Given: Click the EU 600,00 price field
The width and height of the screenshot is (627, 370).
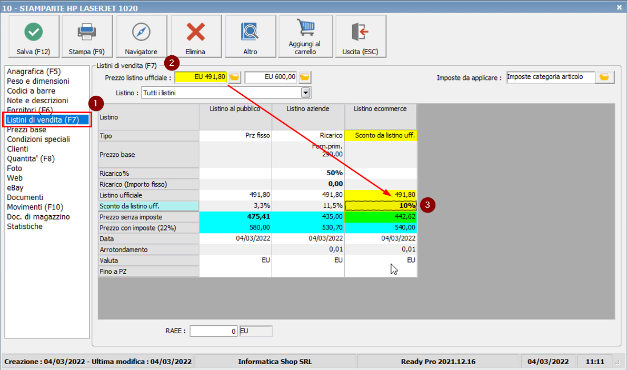Looking at the screenshot, I should click(x=271, y=77).
